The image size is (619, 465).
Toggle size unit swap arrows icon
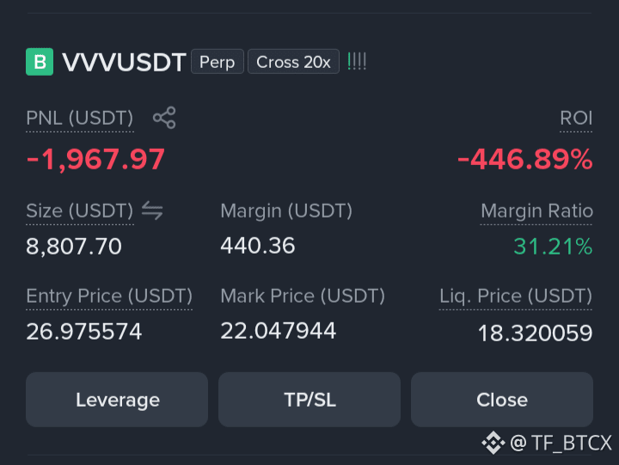click(x=152, y=210)
